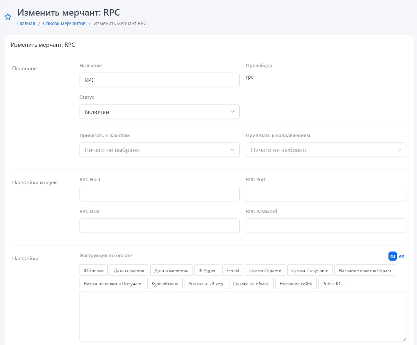Go to Список мерчантов breadcrumb
This screenshot has width=417, height=345.
[x=64, y=24]
